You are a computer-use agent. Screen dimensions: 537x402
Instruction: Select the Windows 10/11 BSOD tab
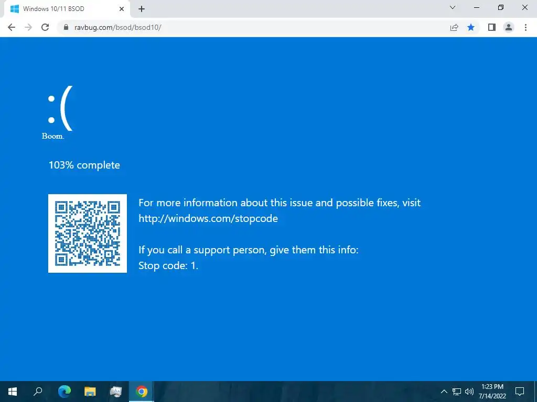point(67,9)
